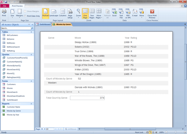
Task: Select Portrait orientation
Action: 46,13
